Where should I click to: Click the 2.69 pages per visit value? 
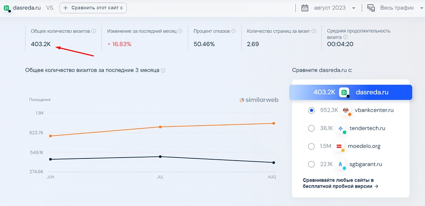point(253,44)
